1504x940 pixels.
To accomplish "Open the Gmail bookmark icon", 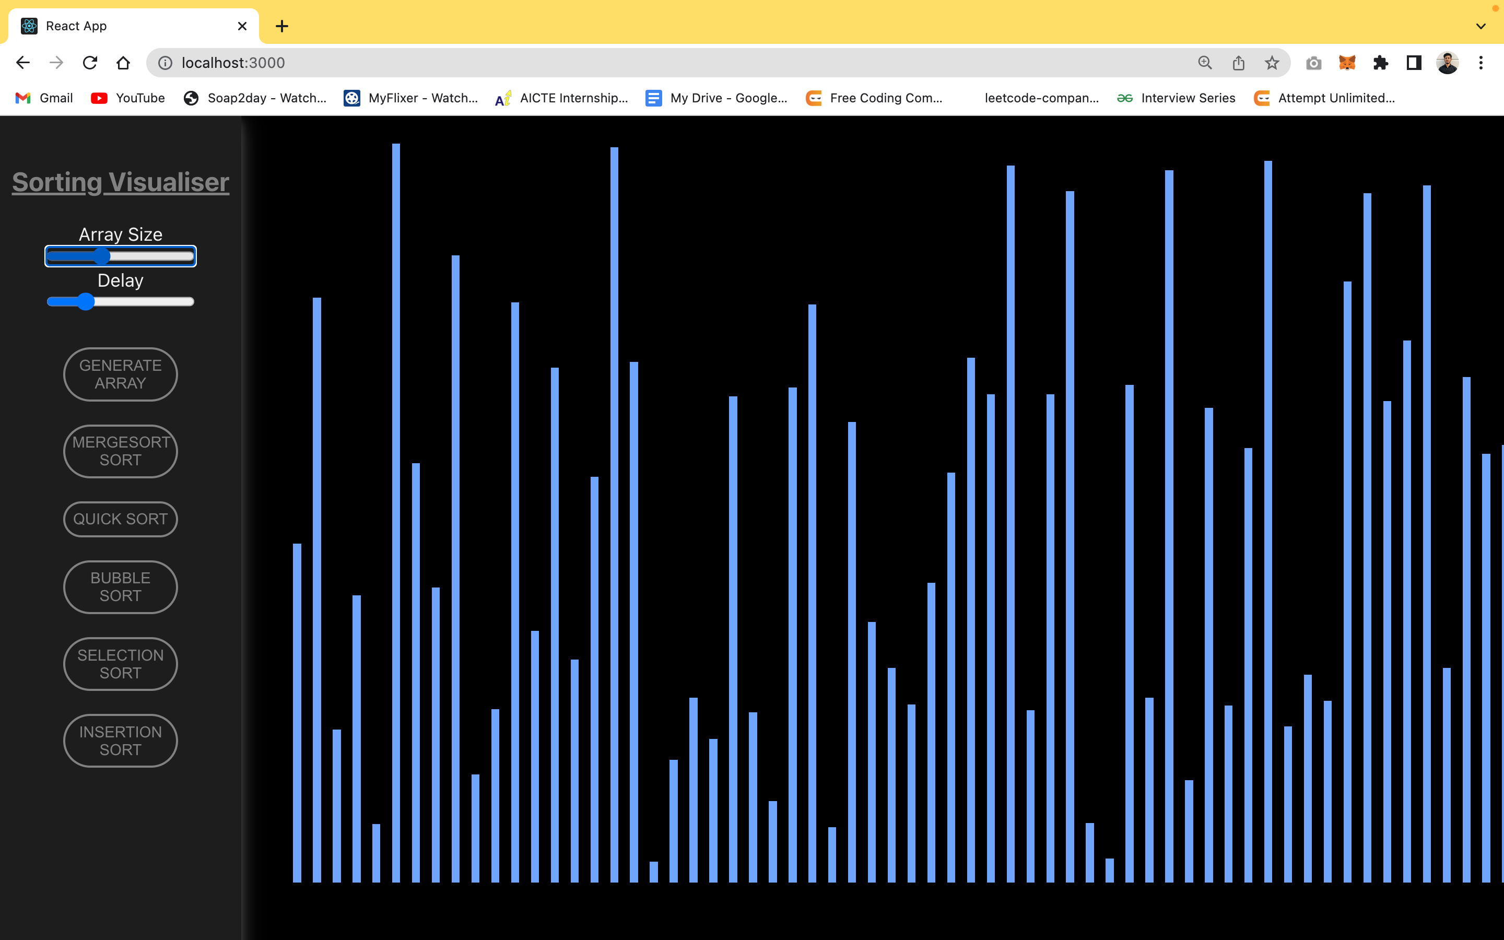I will 22,98.
